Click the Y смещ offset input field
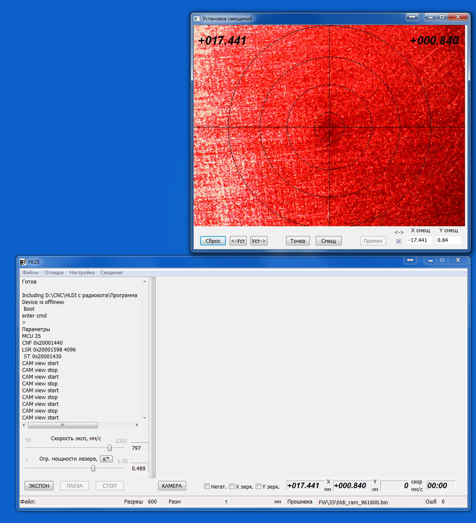The width and height of the screenshot is (476, 523). pos(448,240)
